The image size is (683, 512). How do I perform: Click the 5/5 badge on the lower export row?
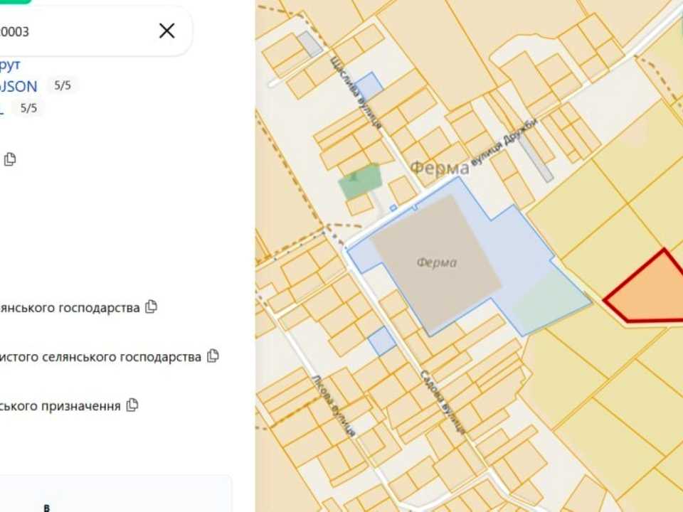tap(28, 108)
